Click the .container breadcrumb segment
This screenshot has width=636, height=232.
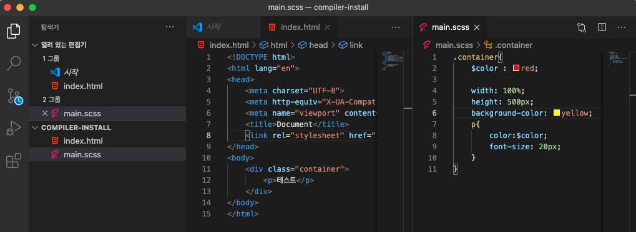(x=508, y=45)
